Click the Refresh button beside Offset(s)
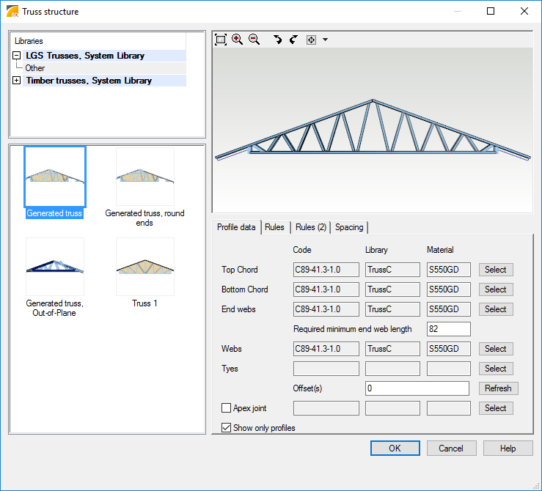Viewport: 542px width, 491px height. pyautogui.click(x=499, y=388)
